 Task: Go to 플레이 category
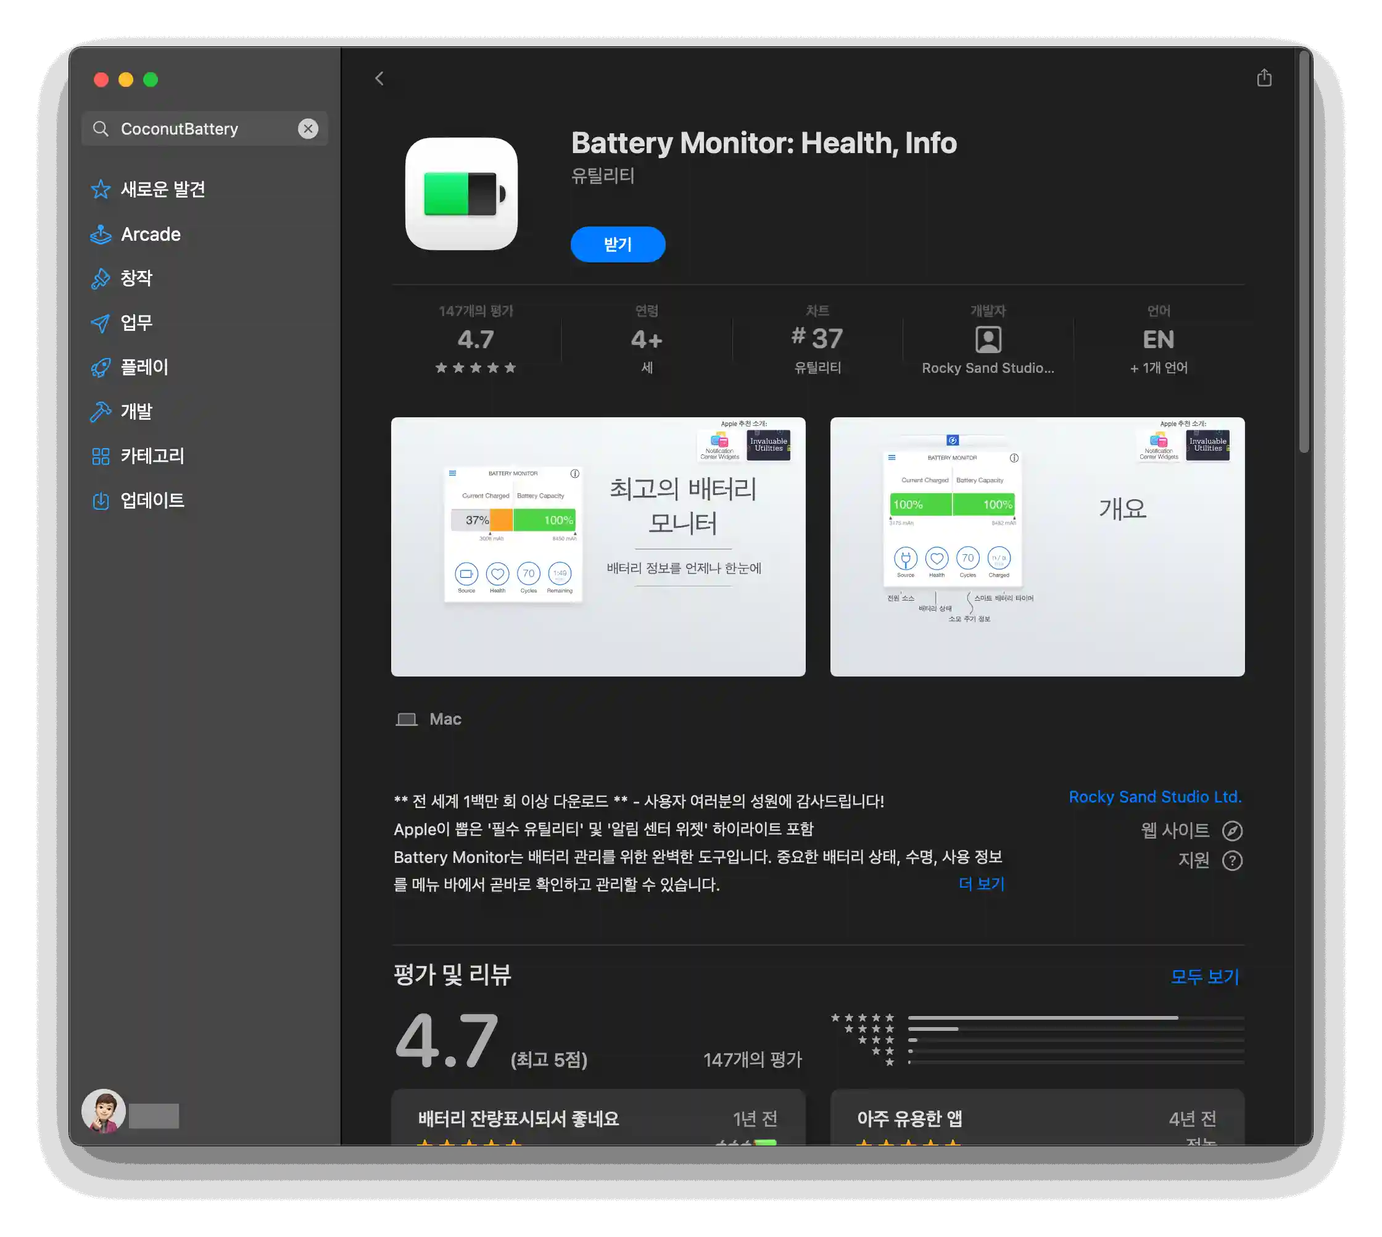[x=144, y=367]
